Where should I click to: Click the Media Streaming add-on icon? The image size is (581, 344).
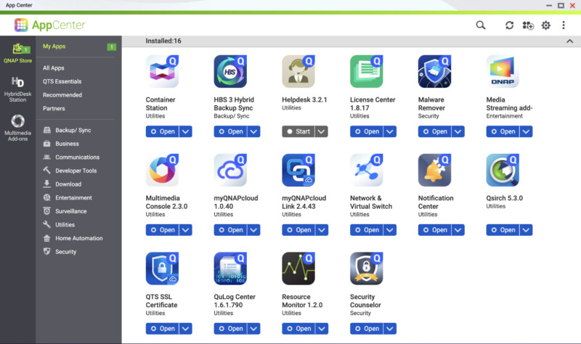tap(503, 71)
